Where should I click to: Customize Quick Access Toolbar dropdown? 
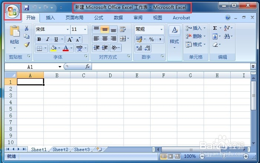pyautogui.click(x=61, y=8)
